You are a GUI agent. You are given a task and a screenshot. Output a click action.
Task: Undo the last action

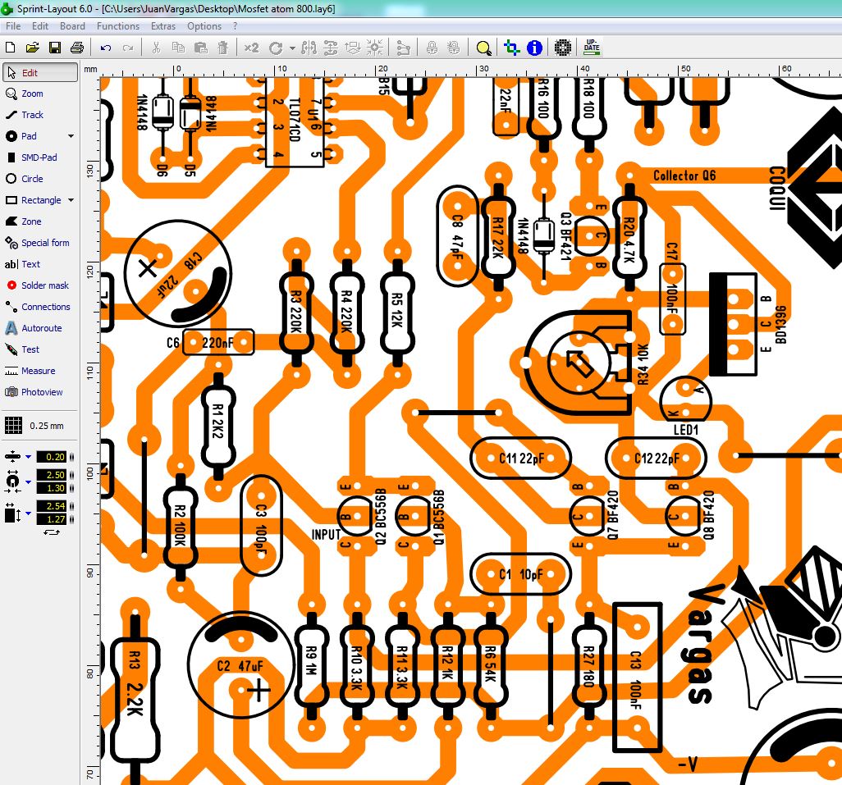click(106, 48)
